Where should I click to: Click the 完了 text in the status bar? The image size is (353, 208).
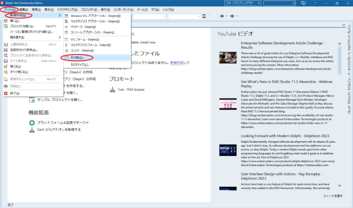coord(11,205)
